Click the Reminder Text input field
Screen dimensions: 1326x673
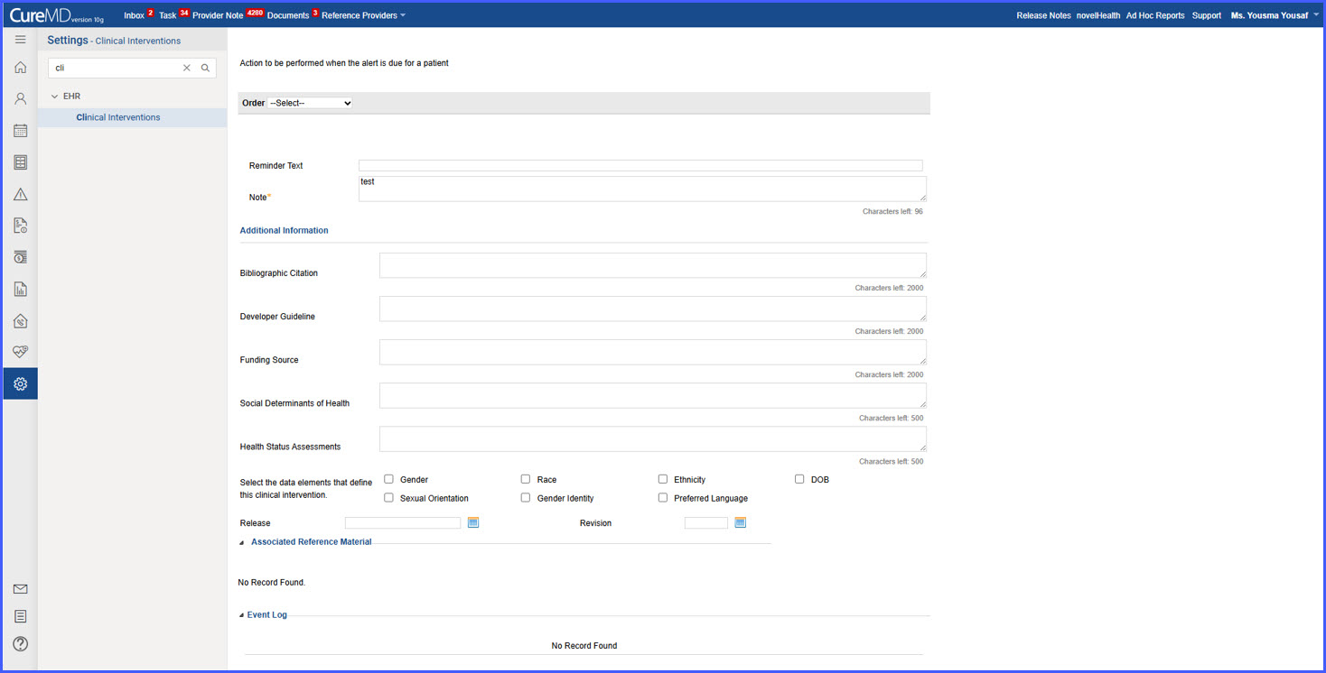click(x=640, y=165)
